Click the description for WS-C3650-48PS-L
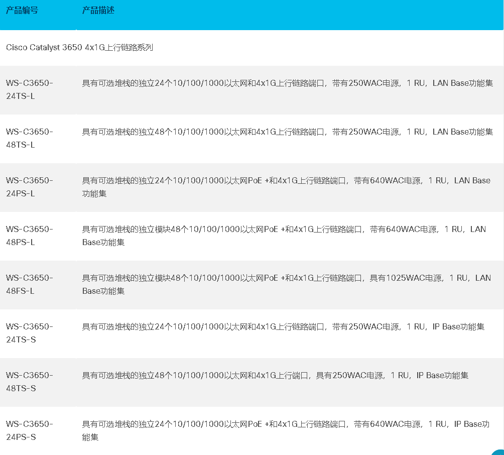Screen dimensions: 504x455 coord(284,236)
